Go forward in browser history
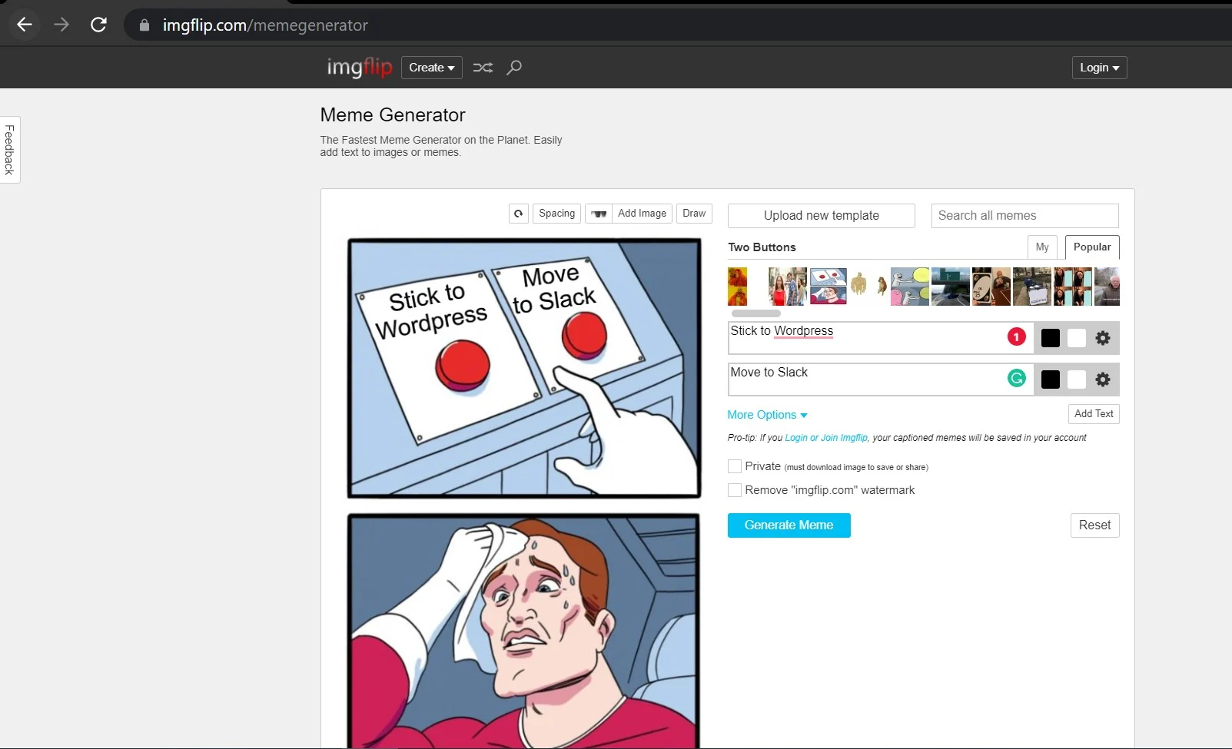Viewport: 1232px width, 749px height. (x=61, y=25)
